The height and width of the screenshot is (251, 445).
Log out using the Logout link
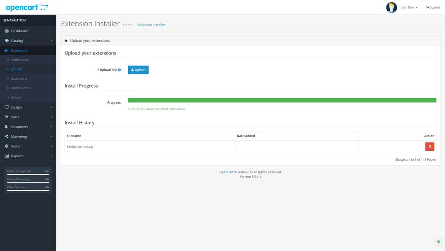tap(433, 7)
